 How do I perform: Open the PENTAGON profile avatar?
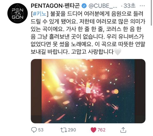click(x=18, y=13)
